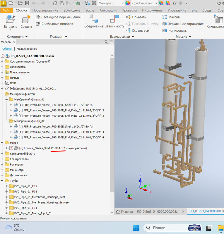Collapse the Мембранні фільтри folder
224x234 pixels.
pyautogui.click(x=2, y=94)
